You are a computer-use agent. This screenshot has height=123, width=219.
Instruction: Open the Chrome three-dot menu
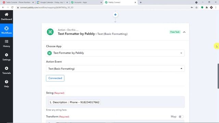216,8
